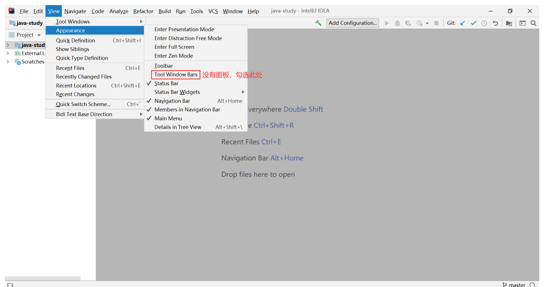Choose Enter Distraction Free Mode

coord(196,38)
